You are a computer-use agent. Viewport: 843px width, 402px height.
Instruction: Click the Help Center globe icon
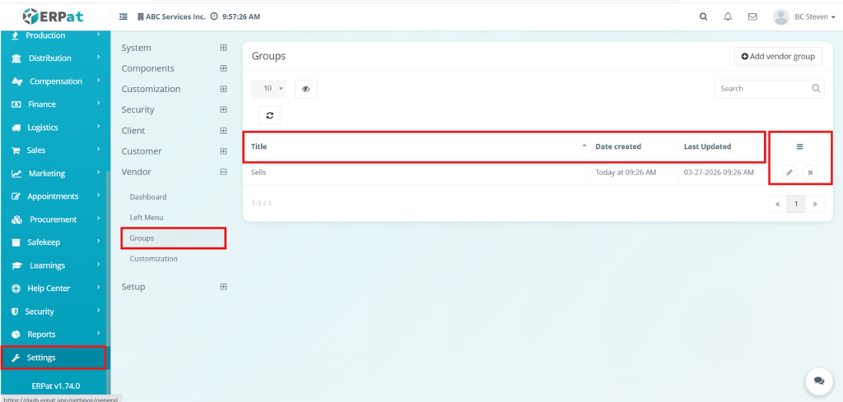[x=16, y=289]
